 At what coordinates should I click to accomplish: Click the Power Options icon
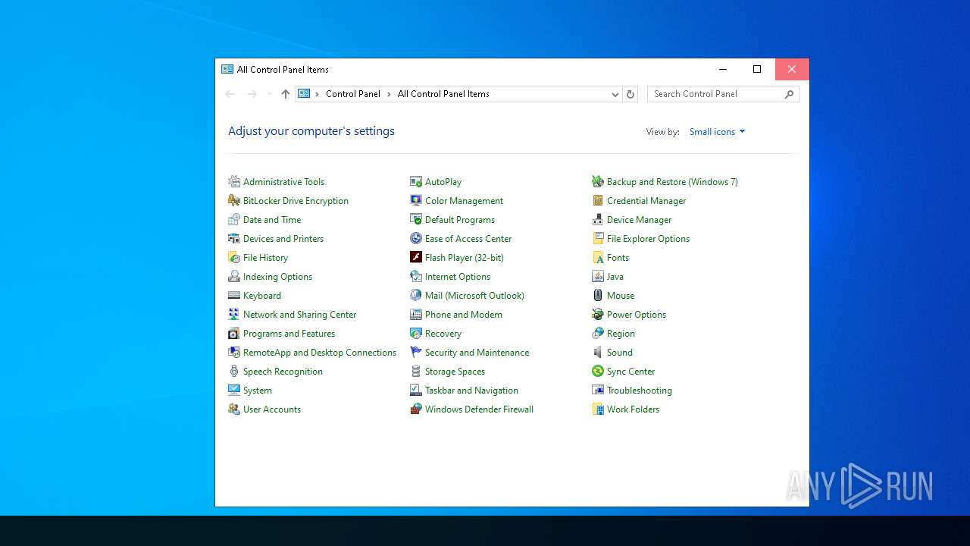pos(598,315)
